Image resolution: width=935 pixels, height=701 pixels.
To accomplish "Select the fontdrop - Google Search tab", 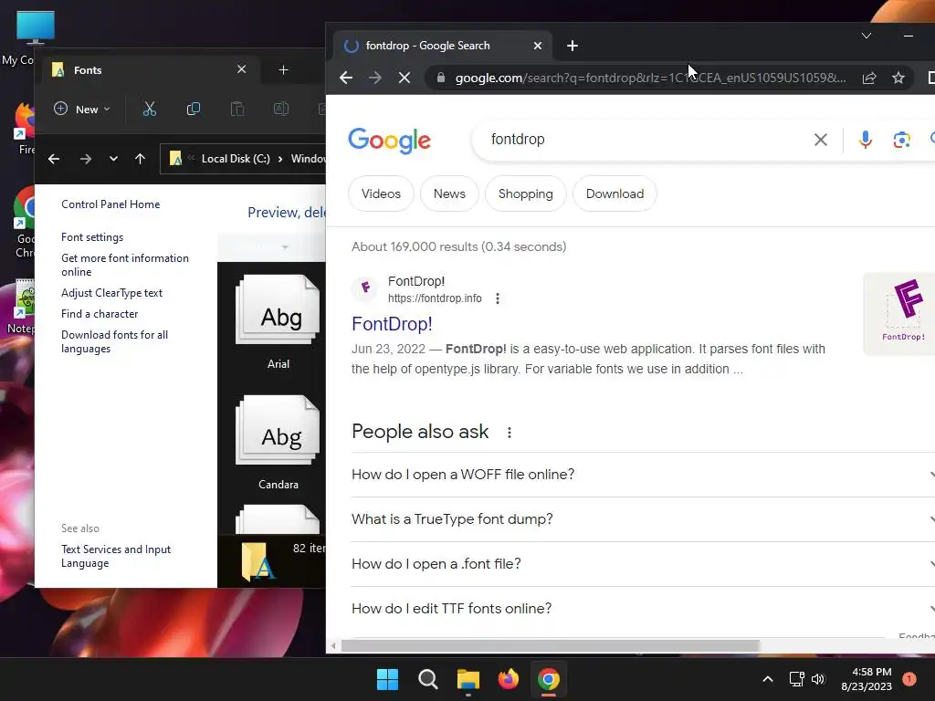I will coord(444,46).
